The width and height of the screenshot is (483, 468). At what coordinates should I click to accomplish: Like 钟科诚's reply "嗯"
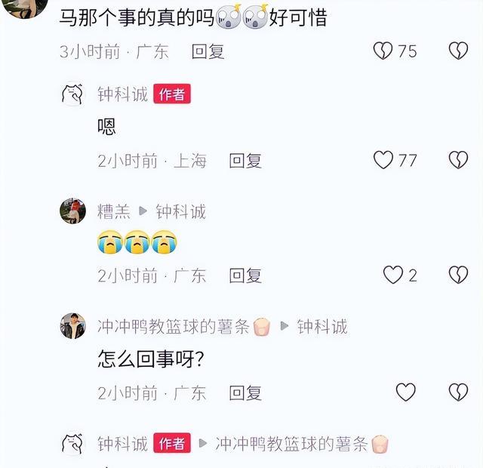(x=383, y=160)
